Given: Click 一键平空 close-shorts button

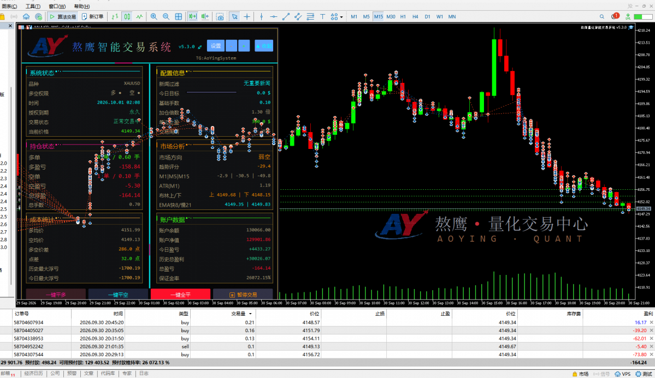Looking at the screenshot, I should coord(118,294).
